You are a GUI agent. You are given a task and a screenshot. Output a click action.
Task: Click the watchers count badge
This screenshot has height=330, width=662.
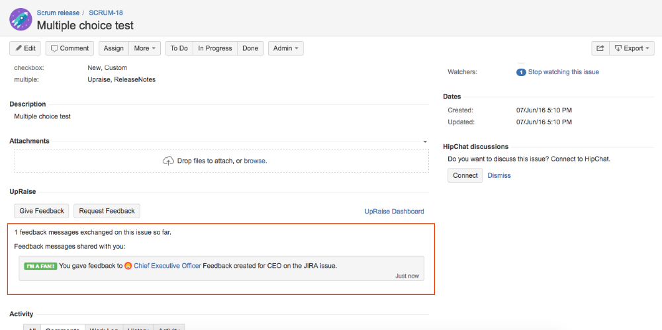[521, 72]
